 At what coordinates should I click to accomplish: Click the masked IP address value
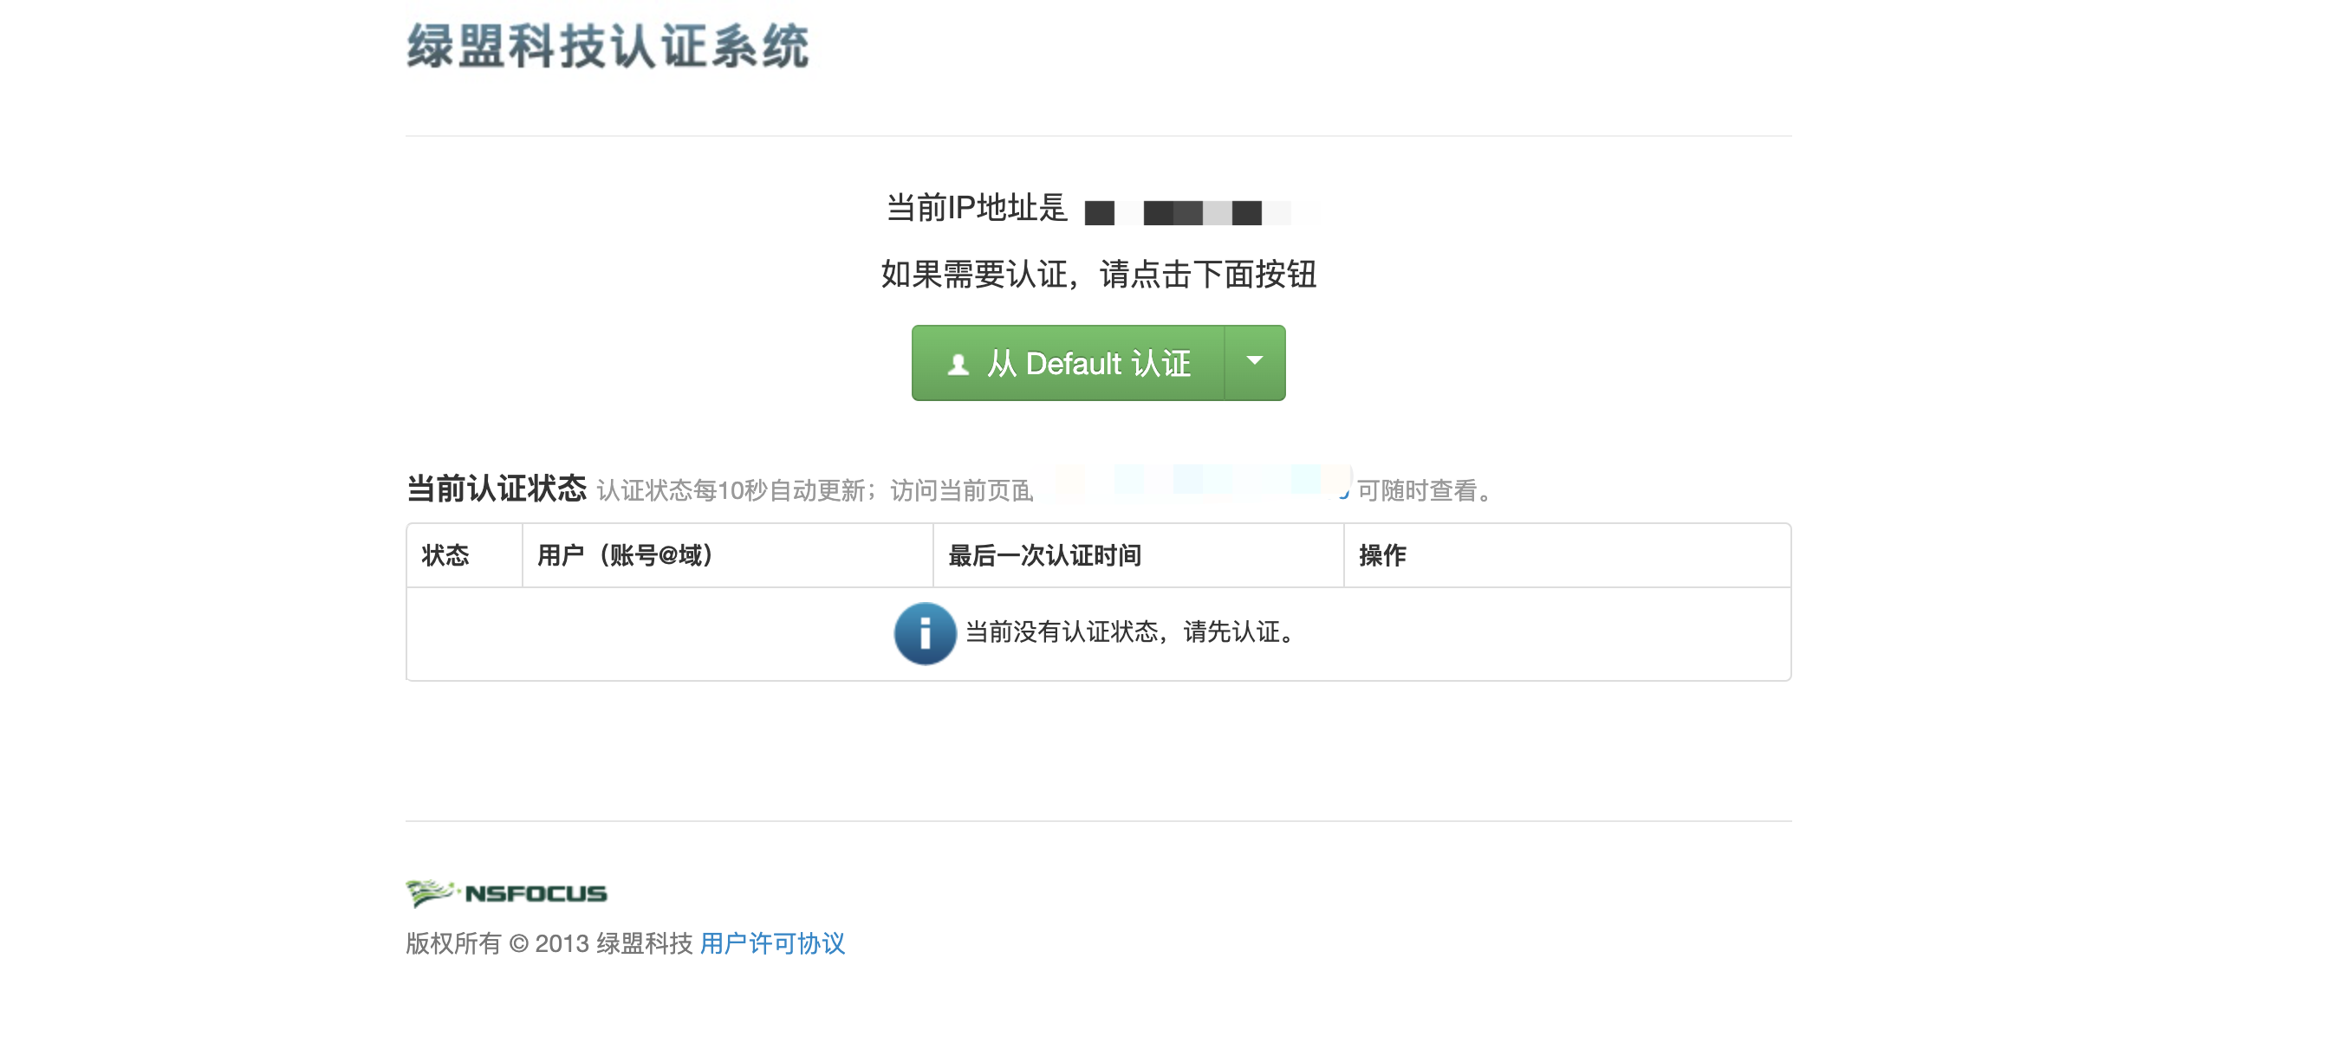coord(1187,212)
